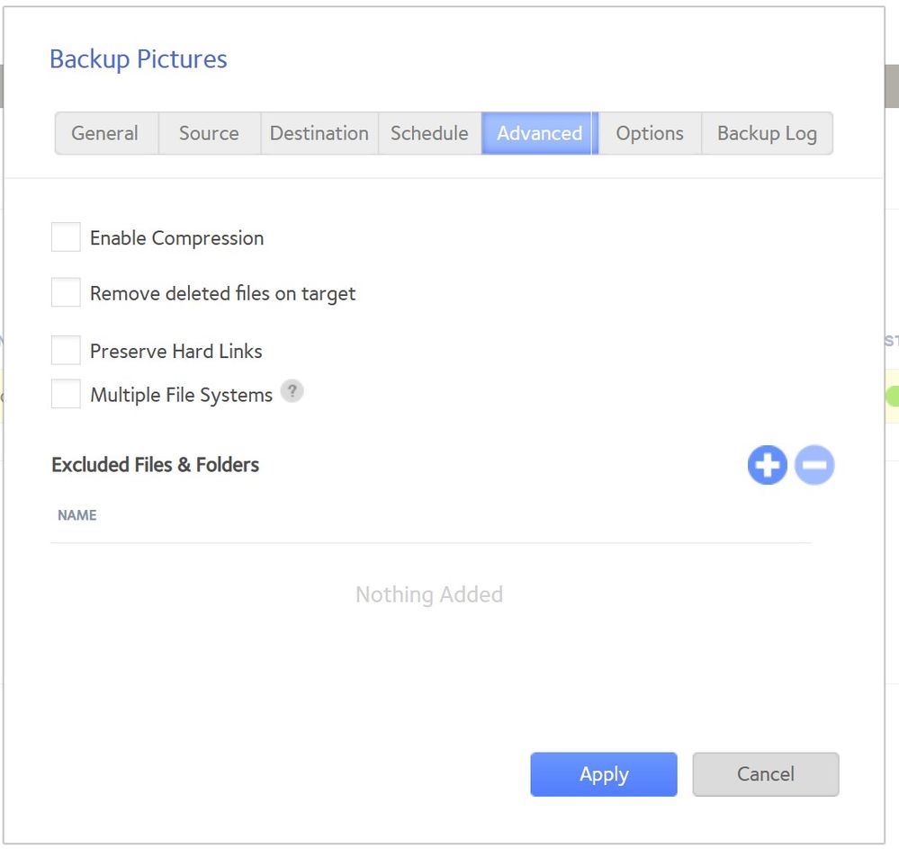
Task: Show the Options tab
Action: 650,133
